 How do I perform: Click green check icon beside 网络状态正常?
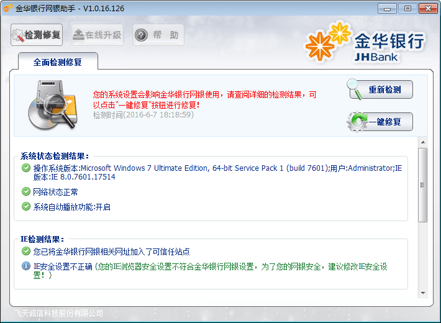click(x=26, y=191)
